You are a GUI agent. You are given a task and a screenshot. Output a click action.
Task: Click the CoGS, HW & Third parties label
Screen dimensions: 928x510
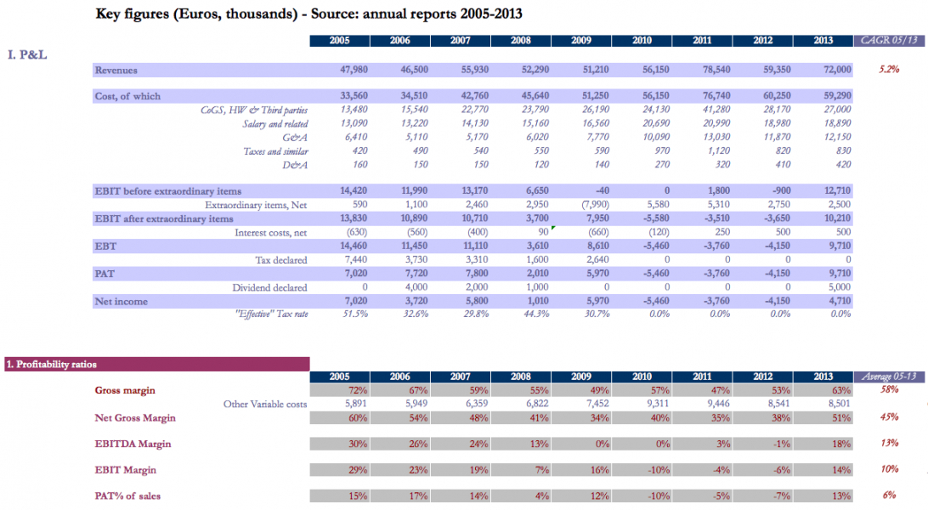[255, 110]
